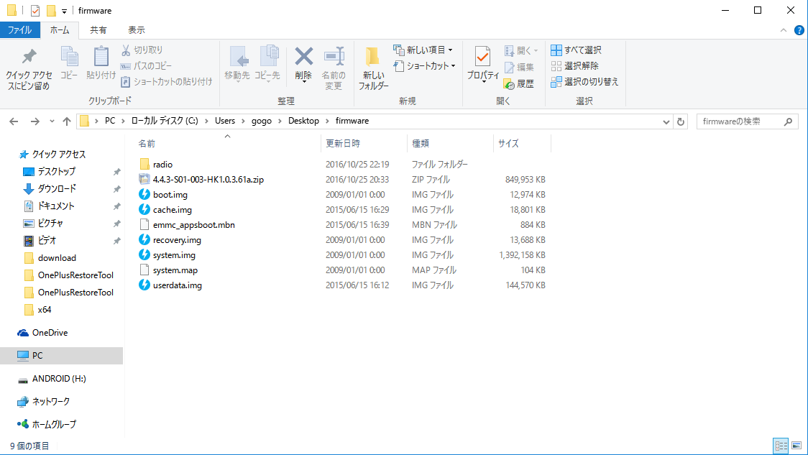Screen dimensions: 808x455
Task: Go up one folder level arrow
Action: click(x=66, y=121)
